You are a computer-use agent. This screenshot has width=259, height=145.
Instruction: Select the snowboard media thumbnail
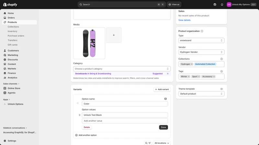[89, 43]
